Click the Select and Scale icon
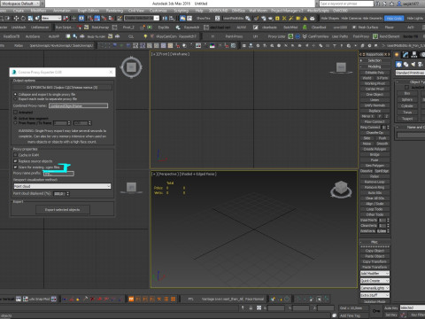The width and height of the screenshot is (425, 319). [x=30, y=19]
